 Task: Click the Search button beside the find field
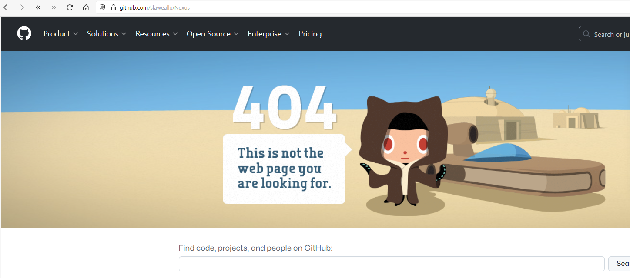pos(619,264)
